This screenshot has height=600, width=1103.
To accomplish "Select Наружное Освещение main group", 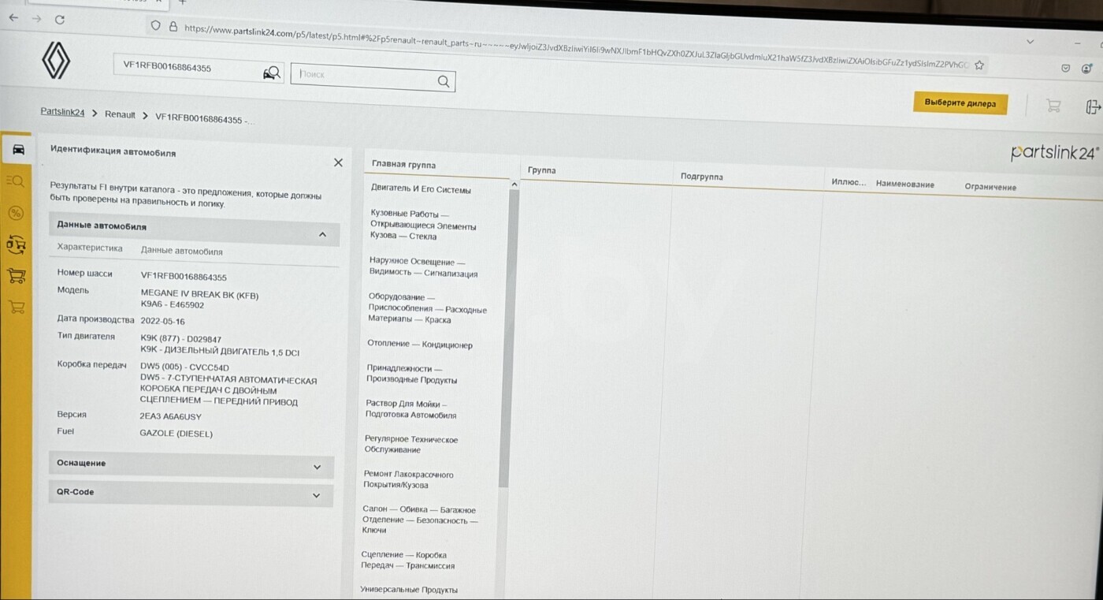I will 423,266.
